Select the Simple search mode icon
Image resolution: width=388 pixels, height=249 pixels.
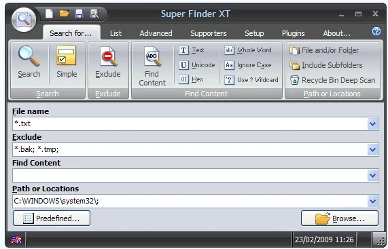click(x=67, y=56)
